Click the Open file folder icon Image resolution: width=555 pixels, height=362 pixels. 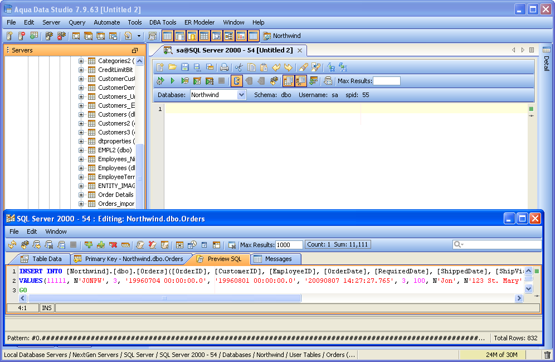173,67
